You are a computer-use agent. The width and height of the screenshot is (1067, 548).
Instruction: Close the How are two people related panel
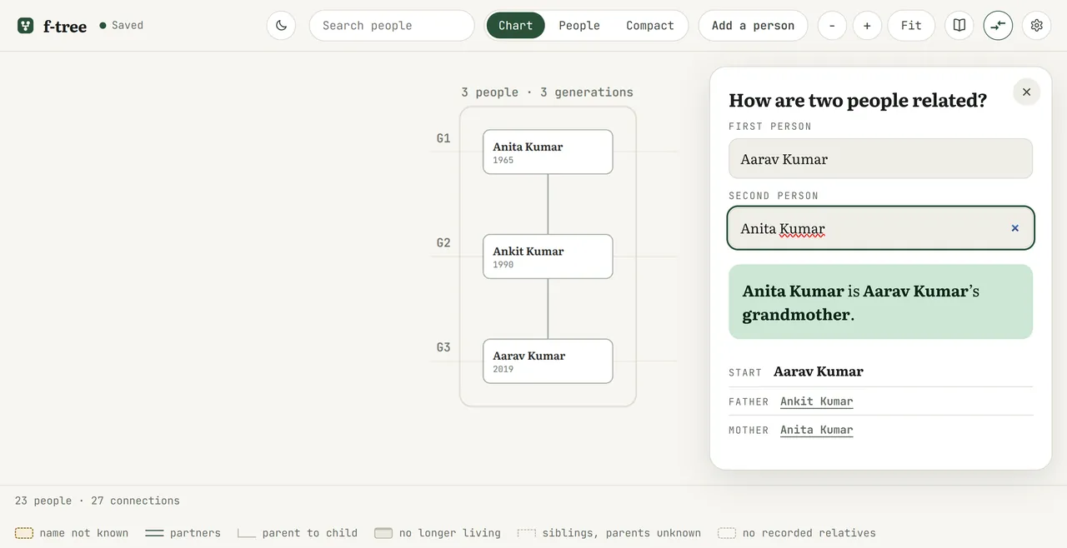(x=1026, y=92)
